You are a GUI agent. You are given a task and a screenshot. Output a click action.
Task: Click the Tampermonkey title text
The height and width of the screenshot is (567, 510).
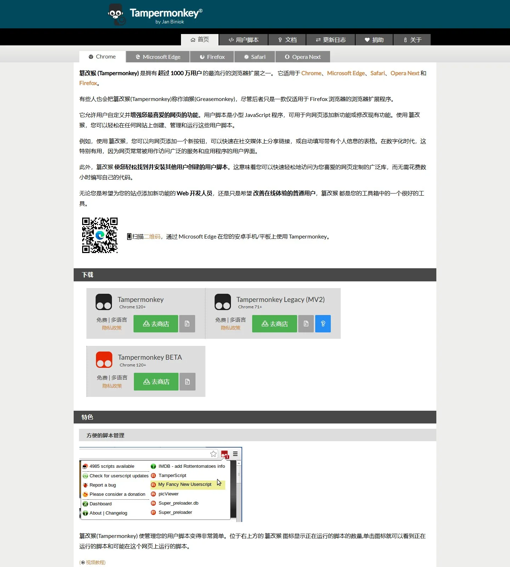(x=141, y=299)
